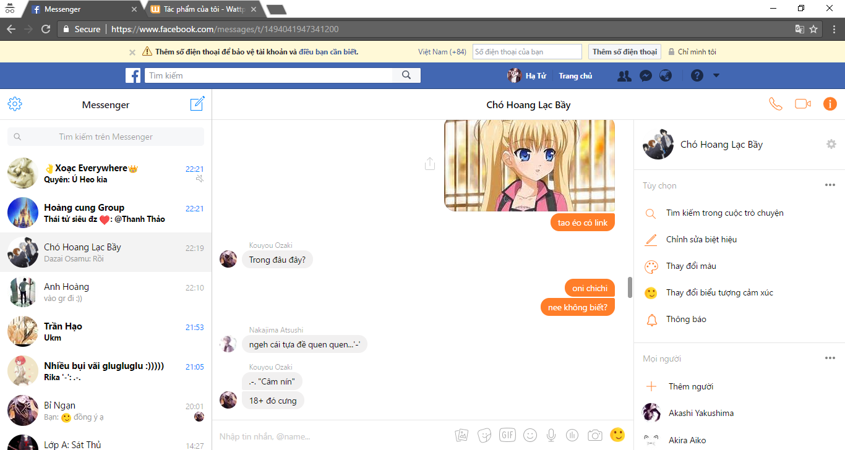The image size is (845, 450).
Task: Open the sticker picker in the composer
Action: 485,435
